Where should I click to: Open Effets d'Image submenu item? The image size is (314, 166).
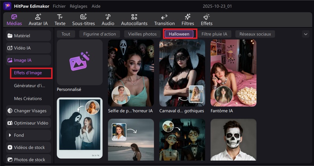tap(28, 73)
